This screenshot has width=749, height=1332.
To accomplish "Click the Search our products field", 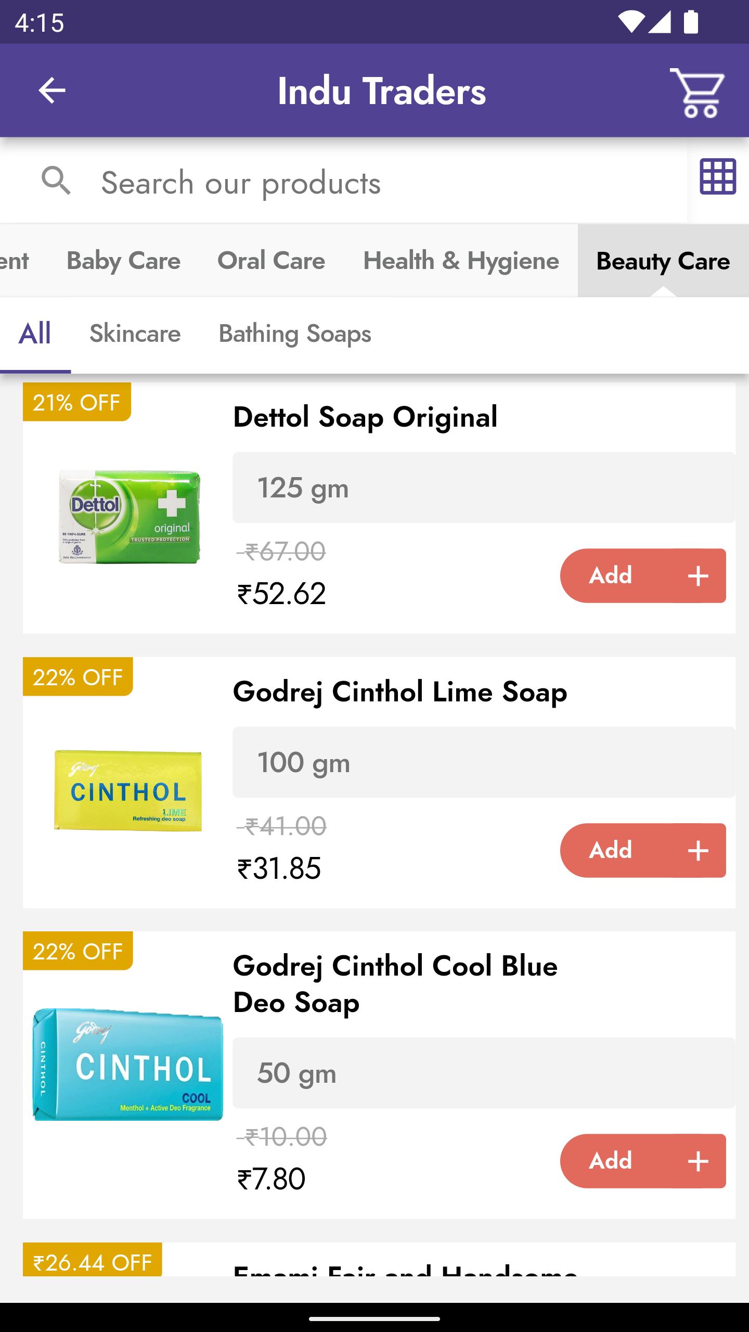I will coord(343,182).
